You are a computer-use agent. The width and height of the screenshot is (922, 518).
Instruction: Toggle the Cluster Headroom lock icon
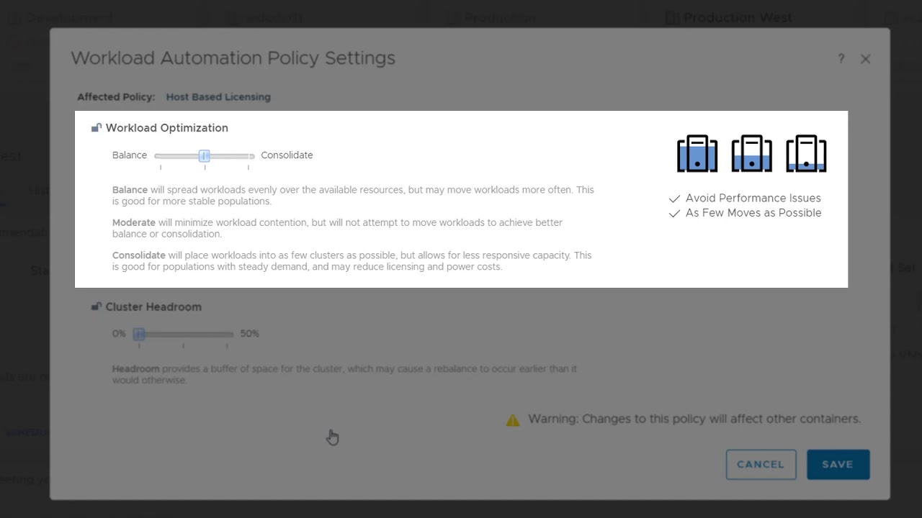(x=97, y=306)
